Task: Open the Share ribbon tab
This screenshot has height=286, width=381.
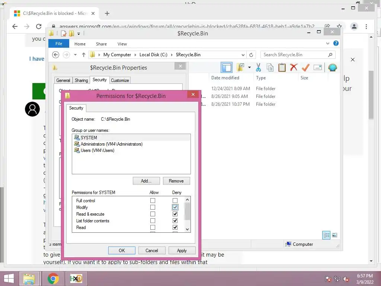Action: click(101, 44)
